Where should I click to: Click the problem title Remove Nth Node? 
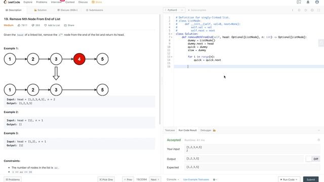click(32, 19)
